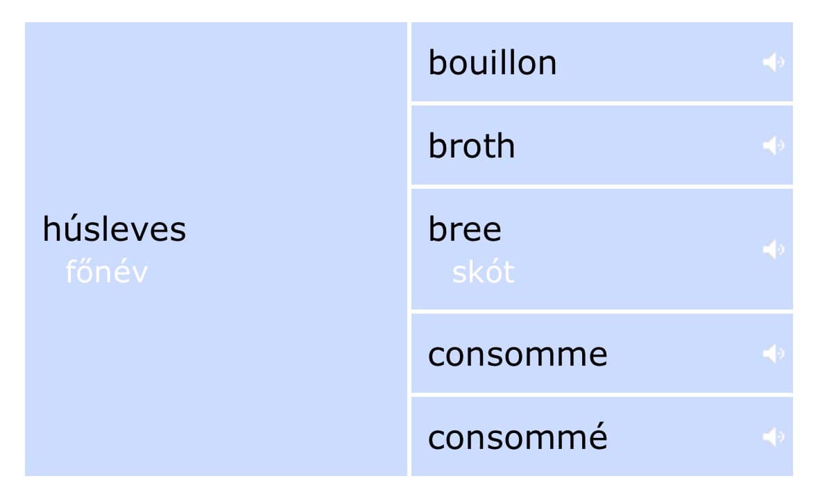
Task: Play audio for accented consommé
Action: (773, 436)
